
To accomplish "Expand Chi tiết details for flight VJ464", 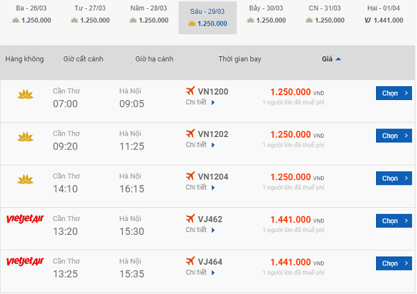I will coord(200,272).
